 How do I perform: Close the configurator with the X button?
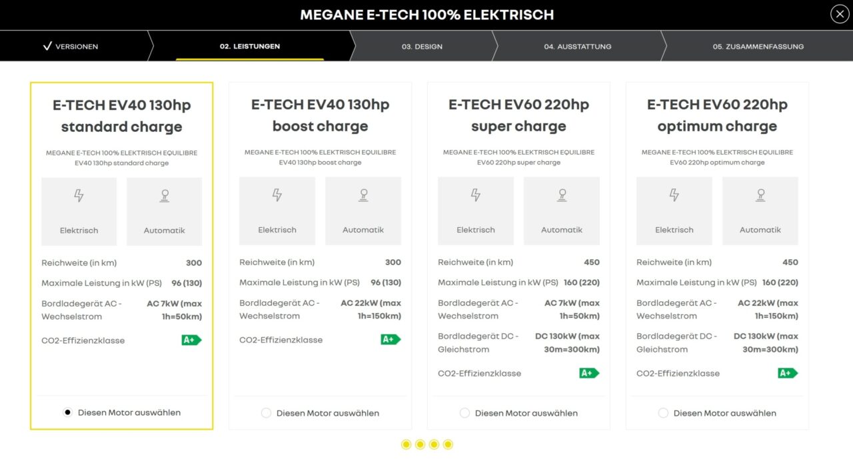(x=840, y=14)
